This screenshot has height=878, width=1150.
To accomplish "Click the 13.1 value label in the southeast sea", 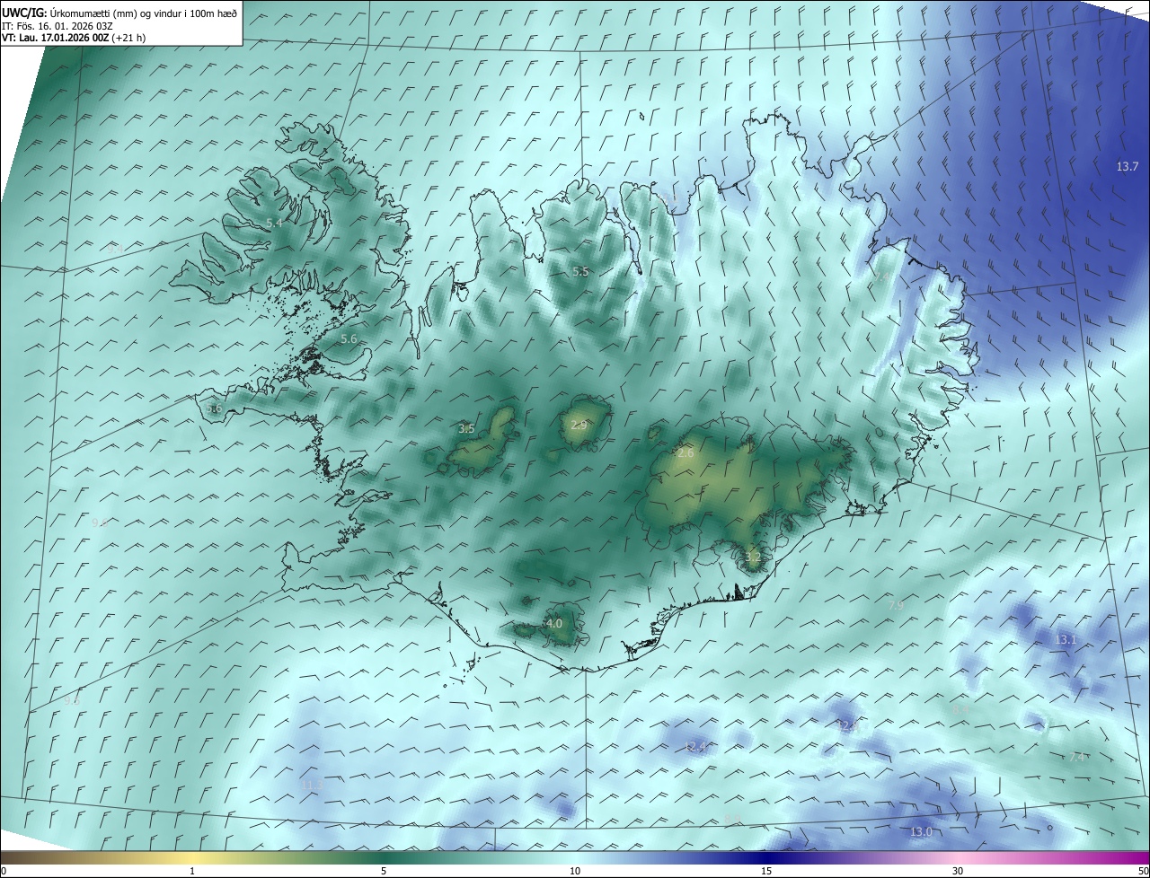I will tap(1066, 640).
